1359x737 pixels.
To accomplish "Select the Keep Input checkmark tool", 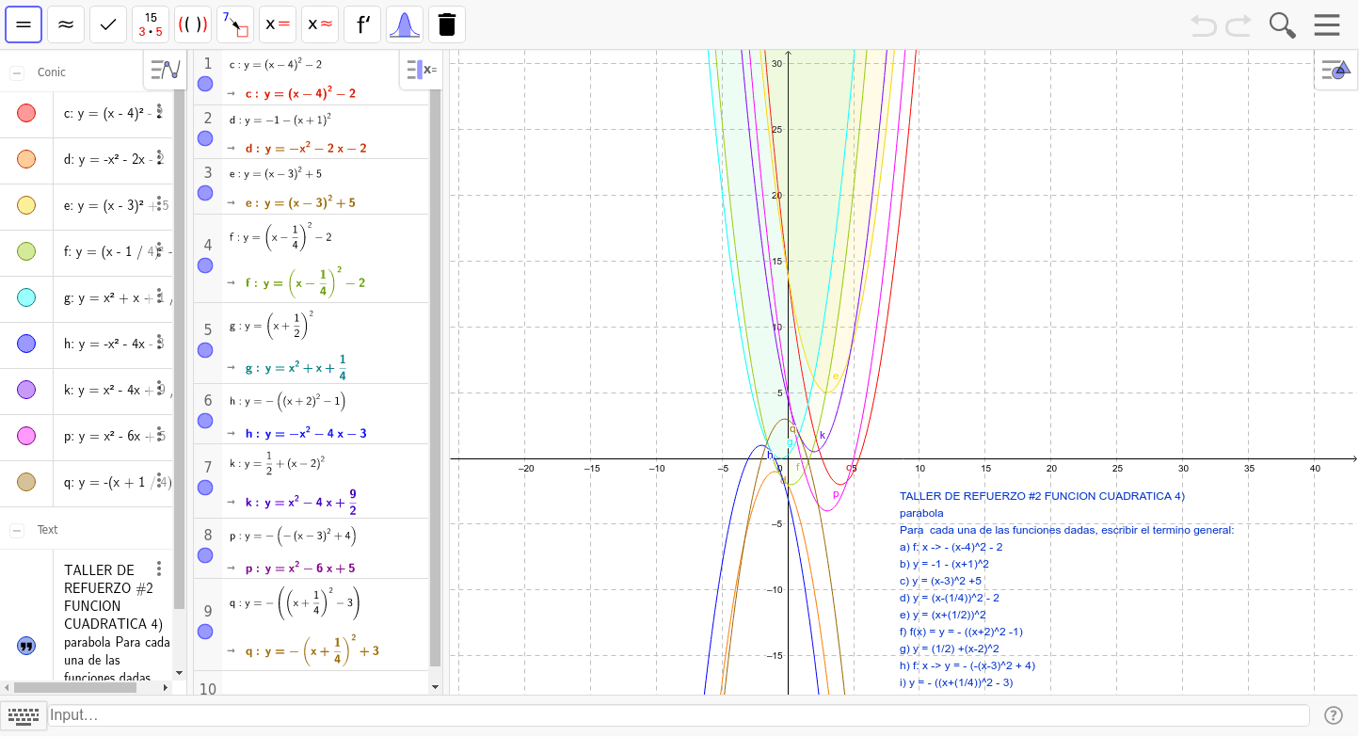I will (108, 24).
